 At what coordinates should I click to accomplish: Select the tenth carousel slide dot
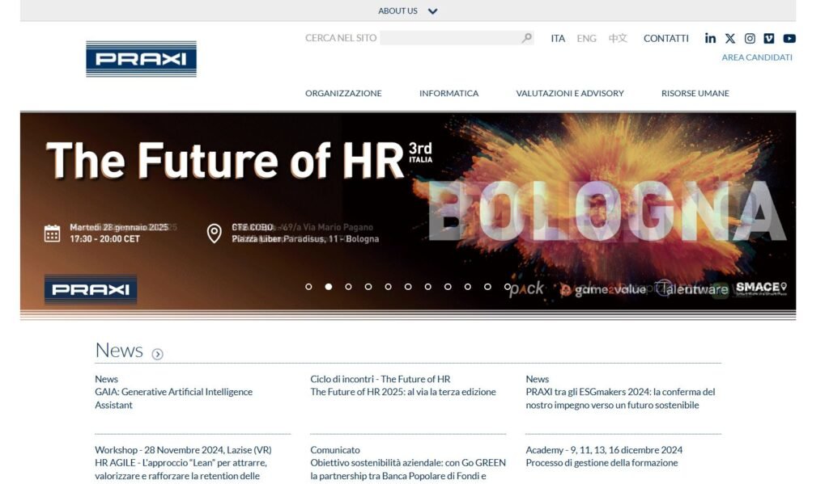(487, 287)
